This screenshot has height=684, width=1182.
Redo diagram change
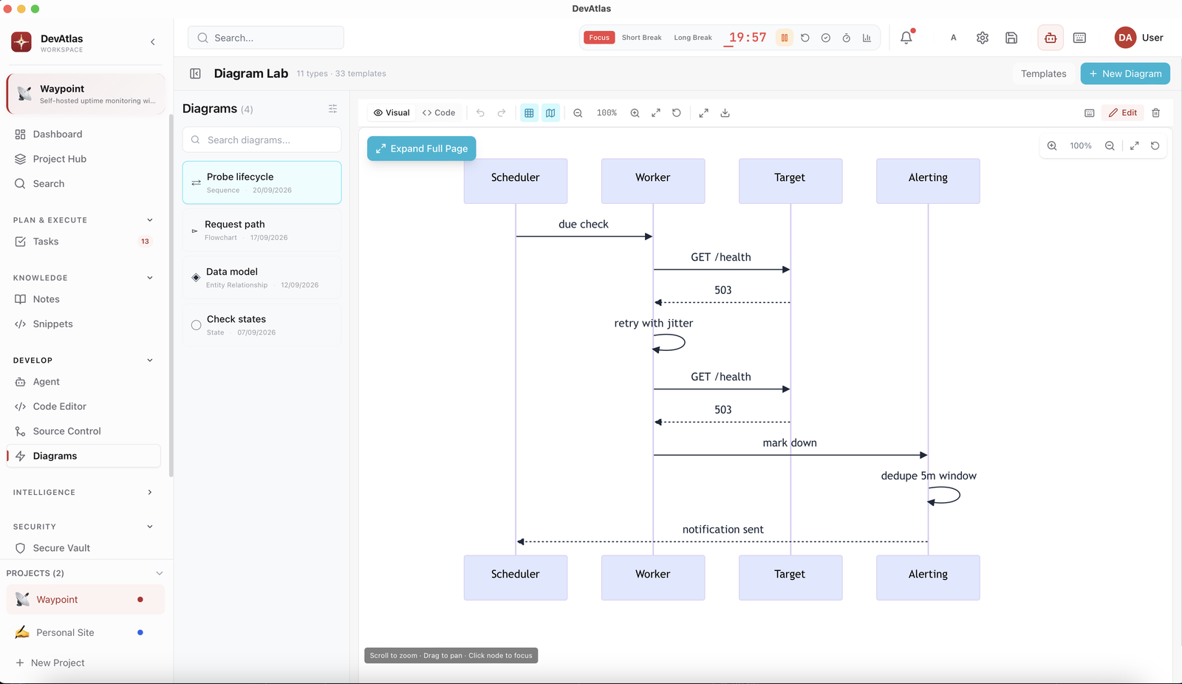click(502, 113)
